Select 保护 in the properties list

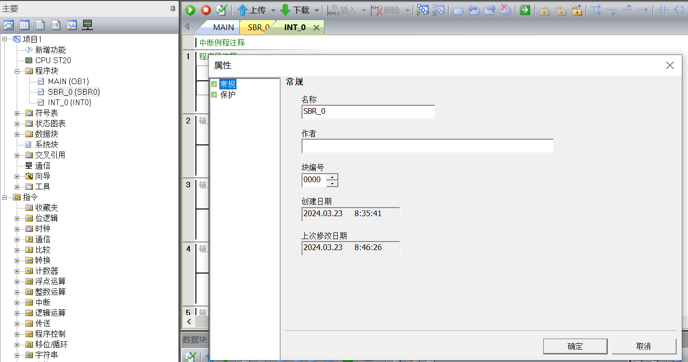click(227, 95)
